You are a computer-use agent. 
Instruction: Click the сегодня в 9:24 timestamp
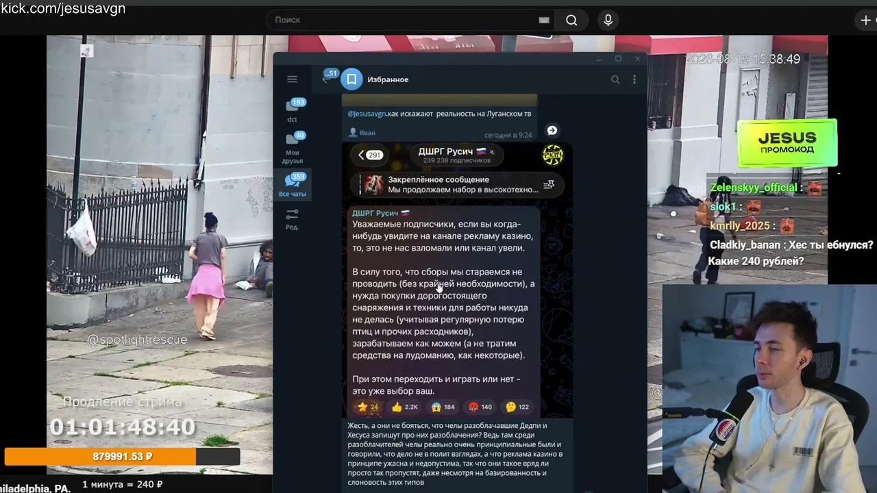pyautogui.click(x=508, y=135)
